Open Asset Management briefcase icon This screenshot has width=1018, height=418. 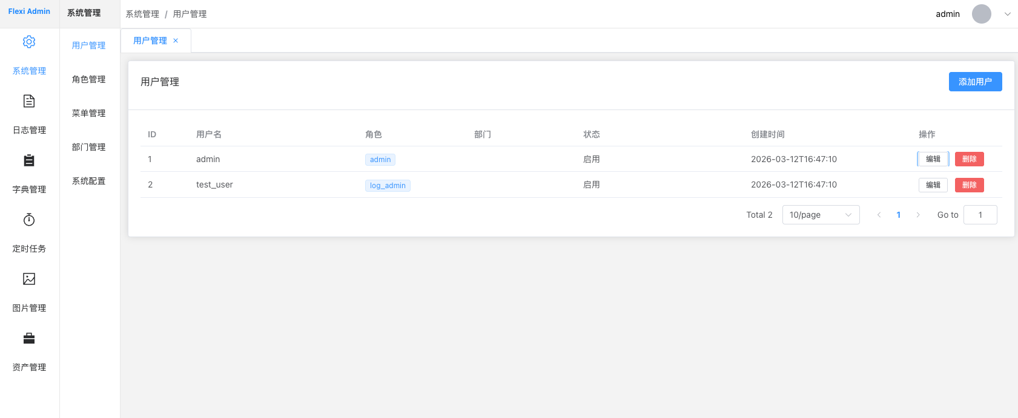29,338
